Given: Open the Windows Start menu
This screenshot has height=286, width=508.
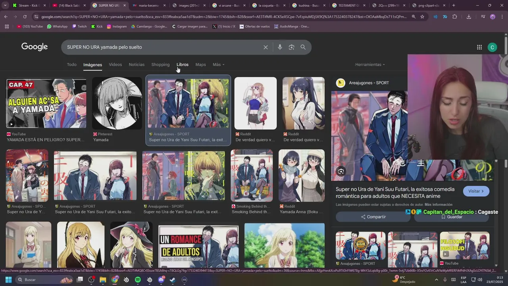Looking at the screenshot, I should pos(8,280).
